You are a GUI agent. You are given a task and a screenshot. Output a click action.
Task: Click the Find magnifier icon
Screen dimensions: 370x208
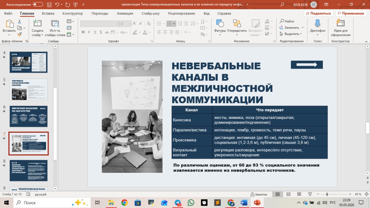click(282, 21)
